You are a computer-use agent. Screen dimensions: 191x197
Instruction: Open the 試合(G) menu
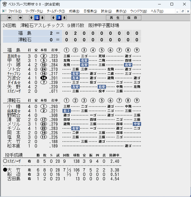click(106, 11)
